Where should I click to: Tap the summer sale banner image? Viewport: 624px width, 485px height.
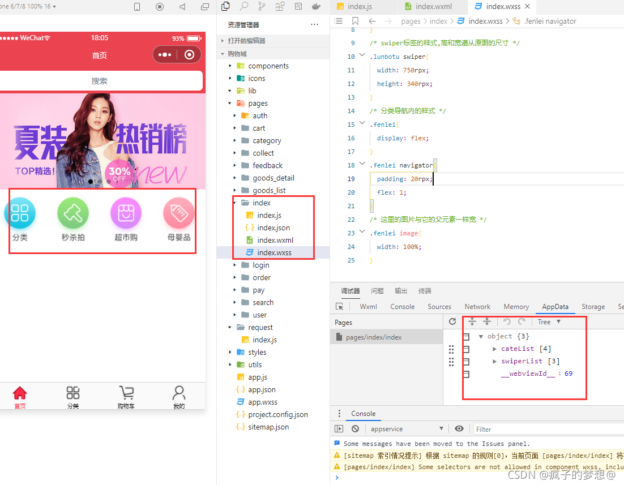click(102, 141)
